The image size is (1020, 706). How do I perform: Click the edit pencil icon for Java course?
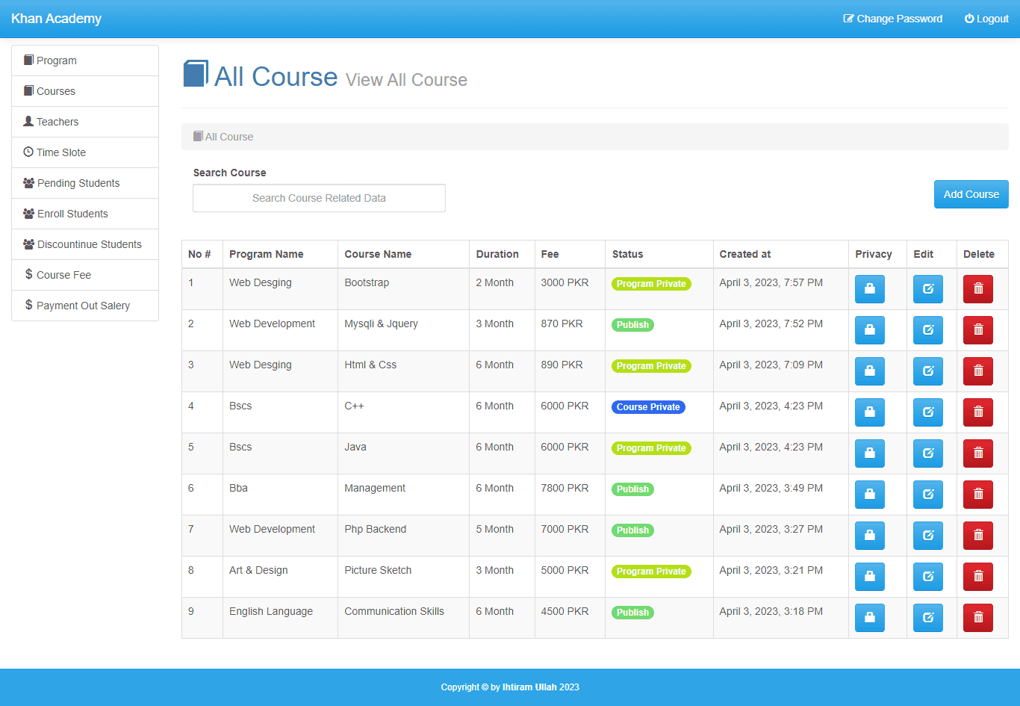pos(927,453)
